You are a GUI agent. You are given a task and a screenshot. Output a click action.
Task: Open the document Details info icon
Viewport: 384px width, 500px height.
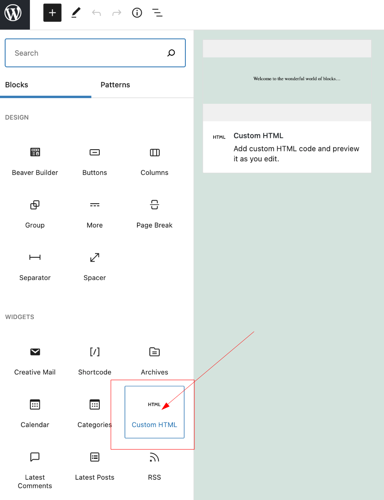pos(137,13)
